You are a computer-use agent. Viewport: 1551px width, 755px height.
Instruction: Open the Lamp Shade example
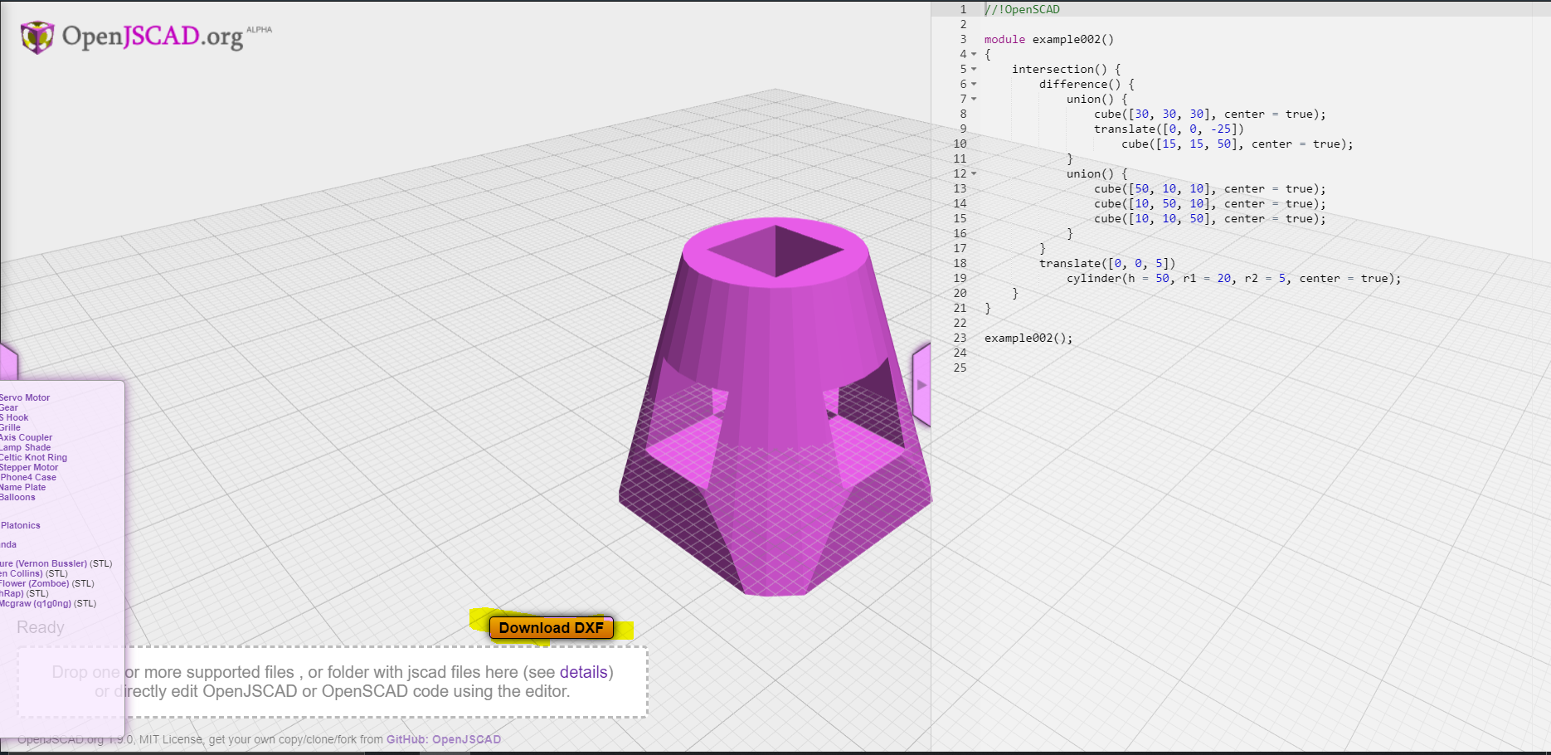click(25, 447)
